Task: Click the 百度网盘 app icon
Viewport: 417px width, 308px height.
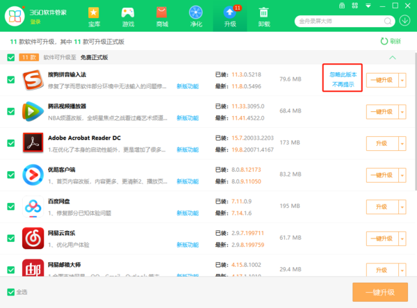Action: coord(33,206)
